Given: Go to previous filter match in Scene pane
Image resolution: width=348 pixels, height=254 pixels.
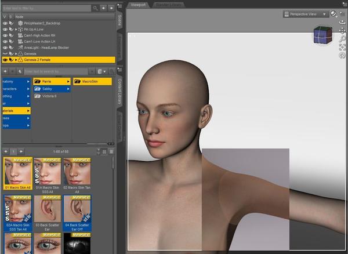Looking at the screenshot, I should coord(103,8).
